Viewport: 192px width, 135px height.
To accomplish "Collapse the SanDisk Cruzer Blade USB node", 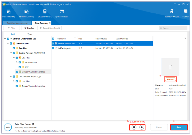I will pos(5,39).
